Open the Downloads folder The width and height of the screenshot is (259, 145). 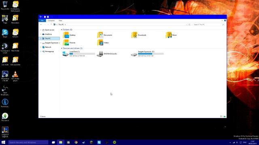(x=139, y=35)
